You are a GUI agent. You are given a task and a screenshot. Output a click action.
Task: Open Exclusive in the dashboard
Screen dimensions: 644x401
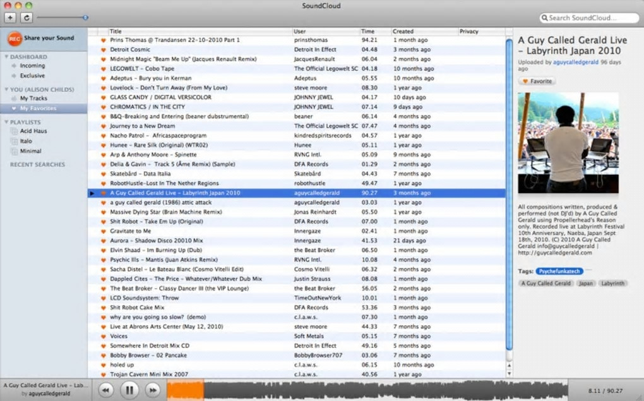click(x=32, y=76)
